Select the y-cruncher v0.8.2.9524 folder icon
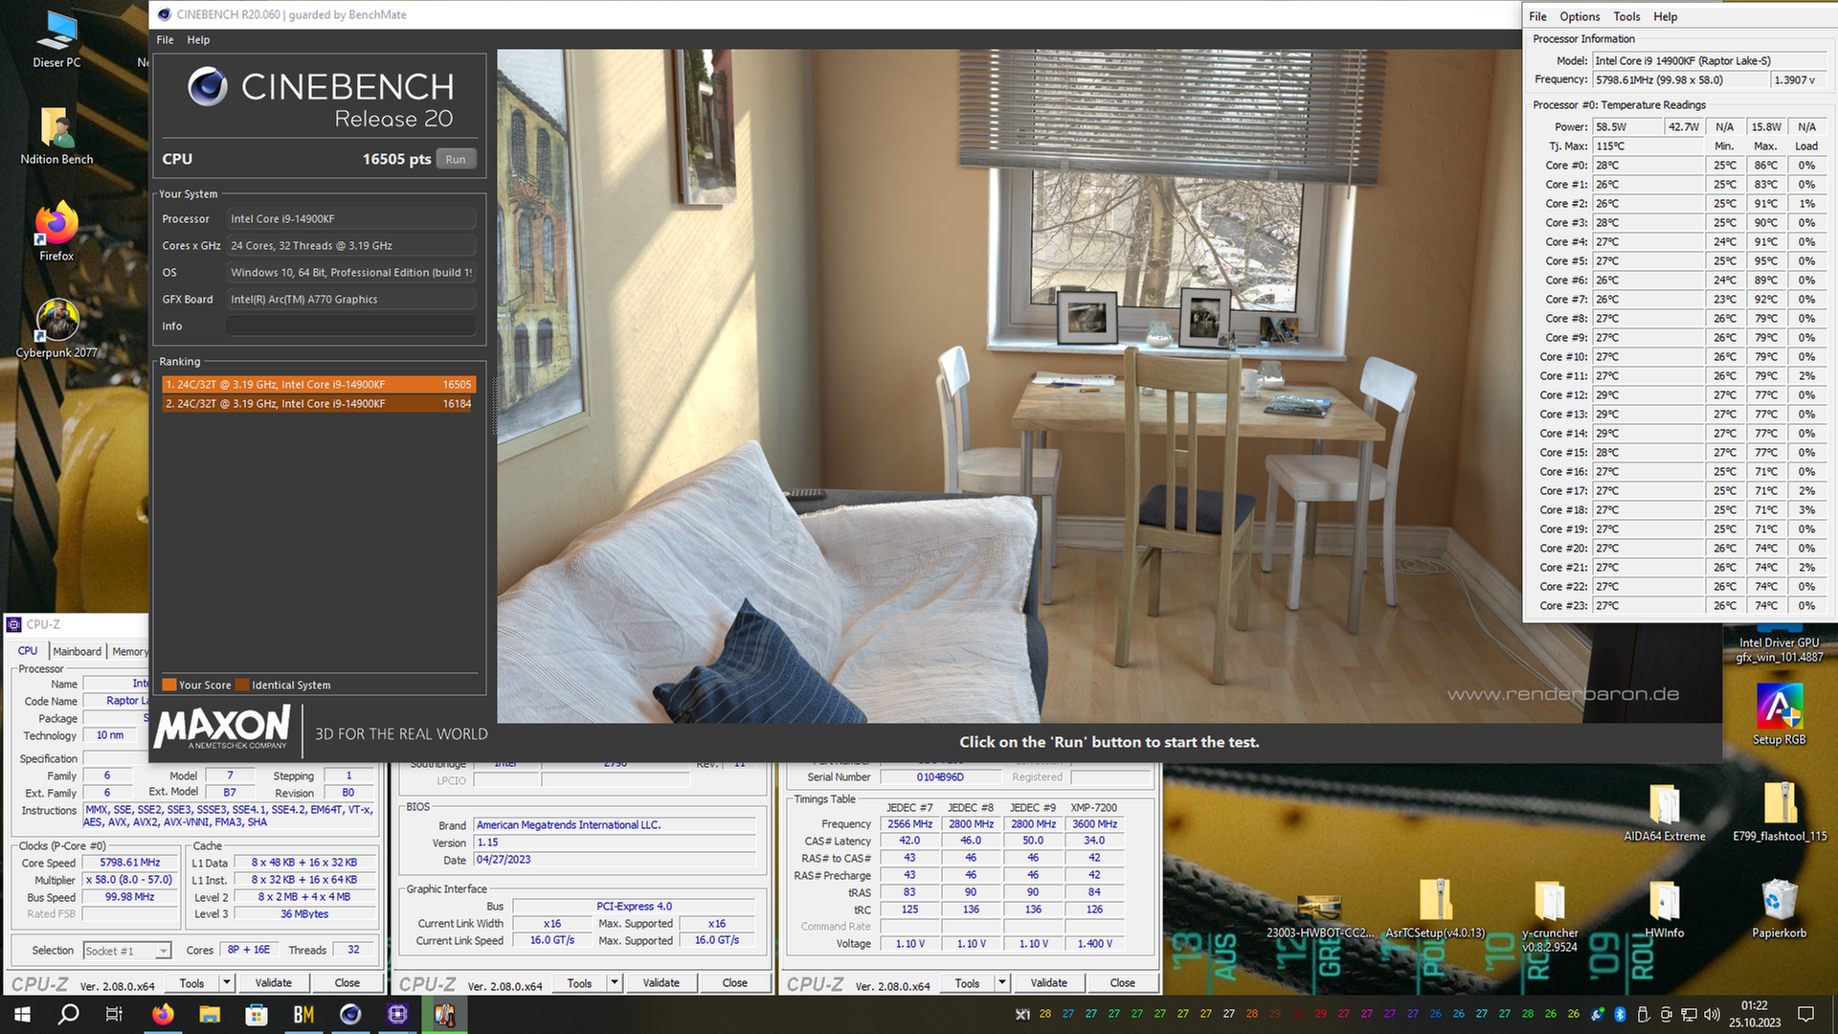Viewport: 1838px width, 1034px height. [1550, 914]
